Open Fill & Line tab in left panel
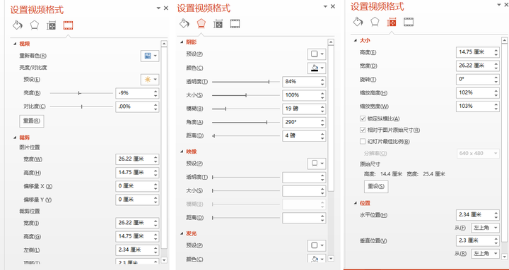 point(17,25)
